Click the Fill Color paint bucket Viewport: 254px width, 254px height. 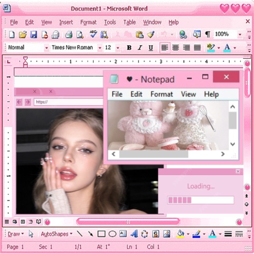coord(180,234)
